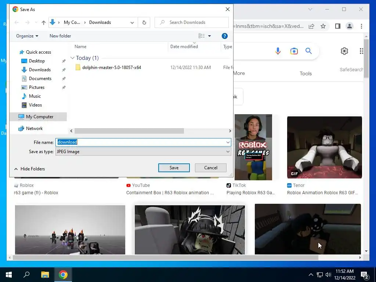Open File Explorer from taskbar

click(x=45, y=275)
